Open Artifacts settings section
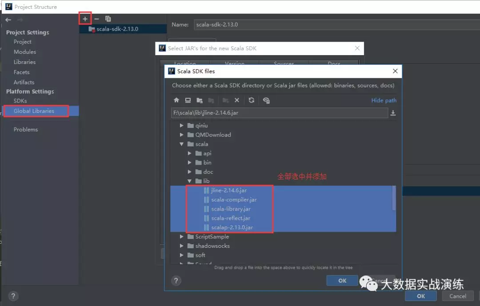This screenshot has height=306, width=480. [24, 82]
